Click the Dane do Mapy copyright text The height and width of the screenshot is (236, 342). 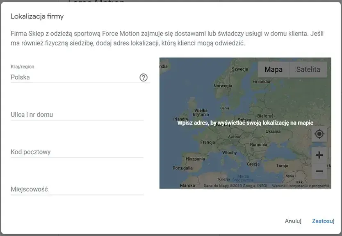(235, 186)
